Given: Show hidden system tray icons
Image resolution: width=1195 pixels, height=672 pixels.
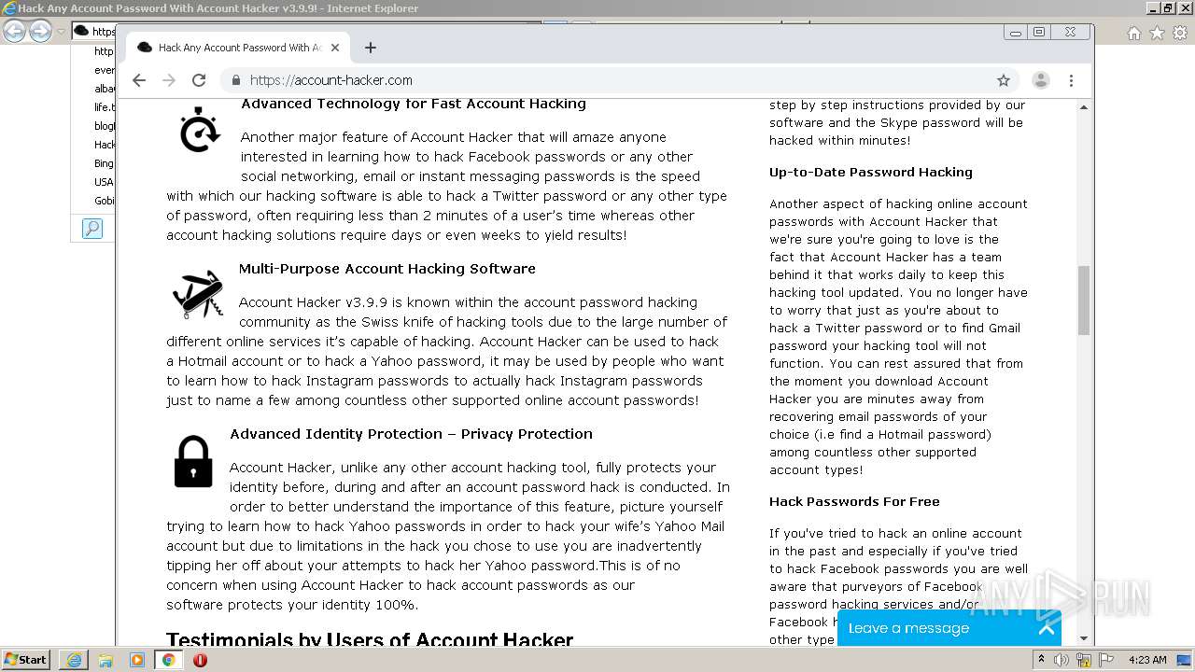Looking at the screenshot, I should (x=1041, y=660).
